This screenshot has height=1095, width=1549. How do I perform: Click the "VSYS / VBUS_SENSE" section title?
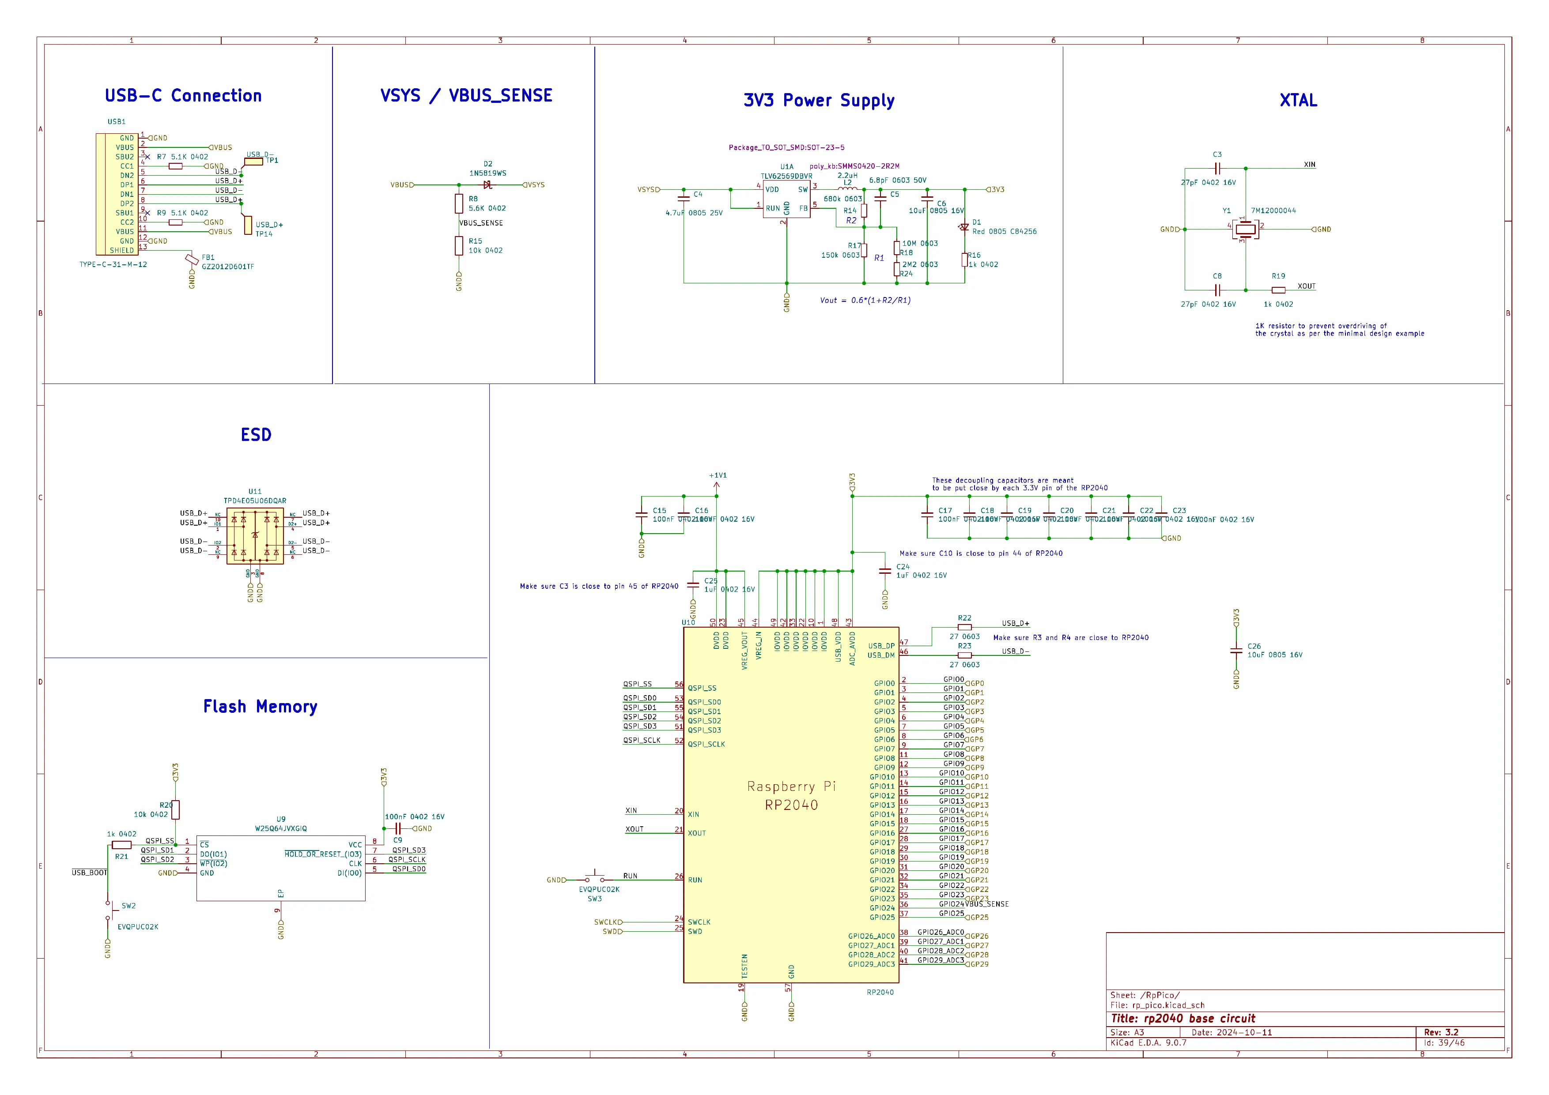[466, 96]
